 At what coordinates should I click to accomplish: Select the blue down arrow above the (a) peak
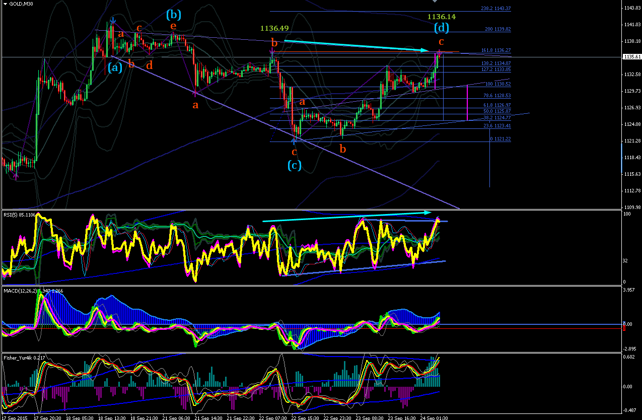[x=113, y=22]
